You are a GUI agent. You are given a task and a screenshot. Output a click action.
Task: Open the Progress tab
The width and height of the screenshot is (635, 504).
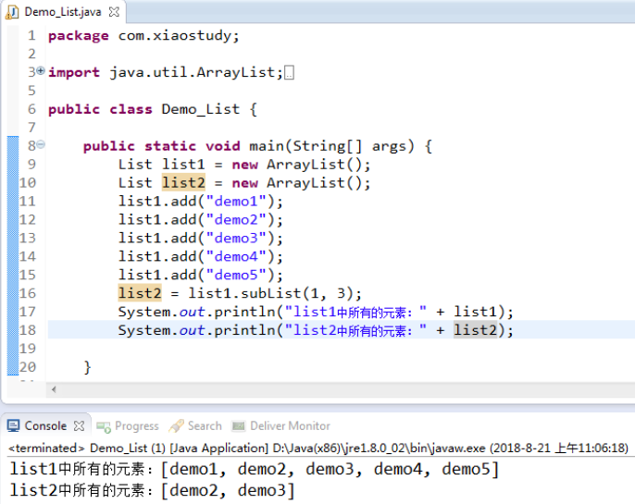point(137,426)
